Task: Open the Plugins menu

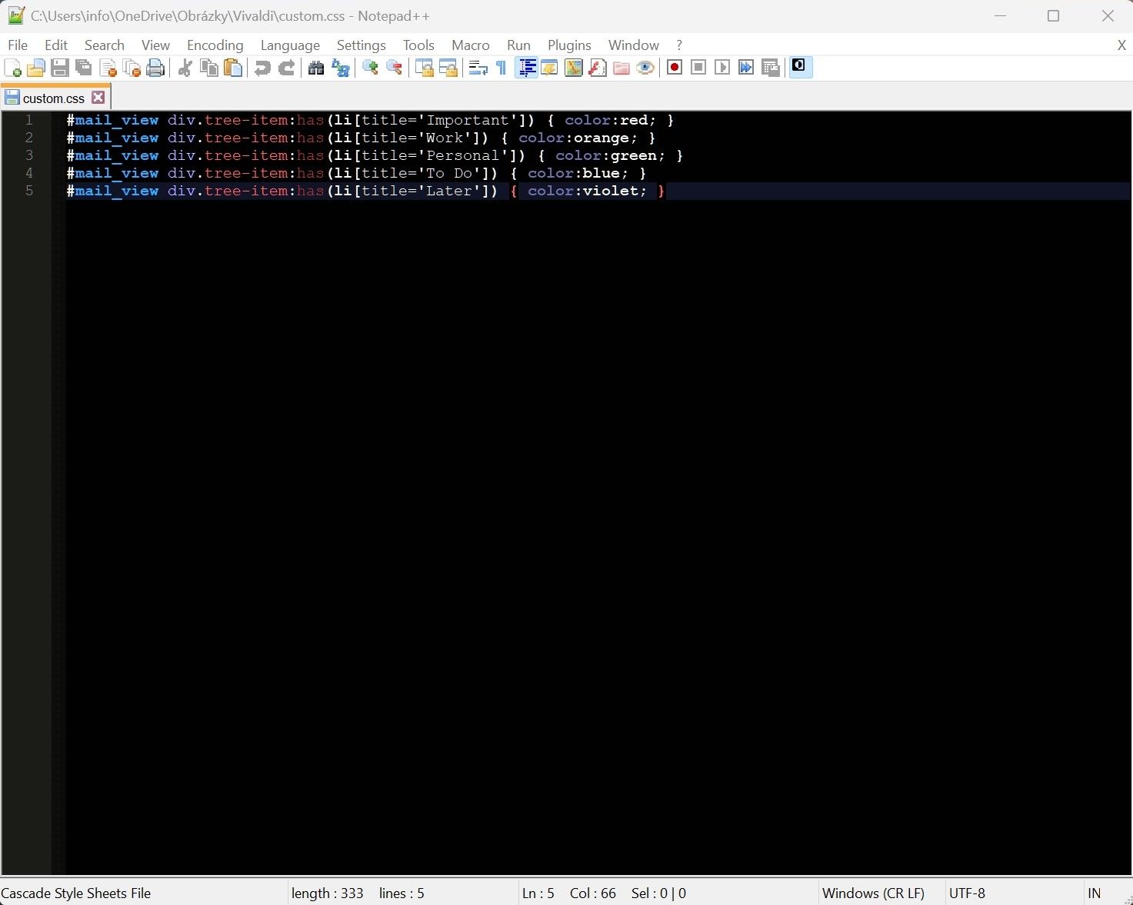Action: (569, 45)
